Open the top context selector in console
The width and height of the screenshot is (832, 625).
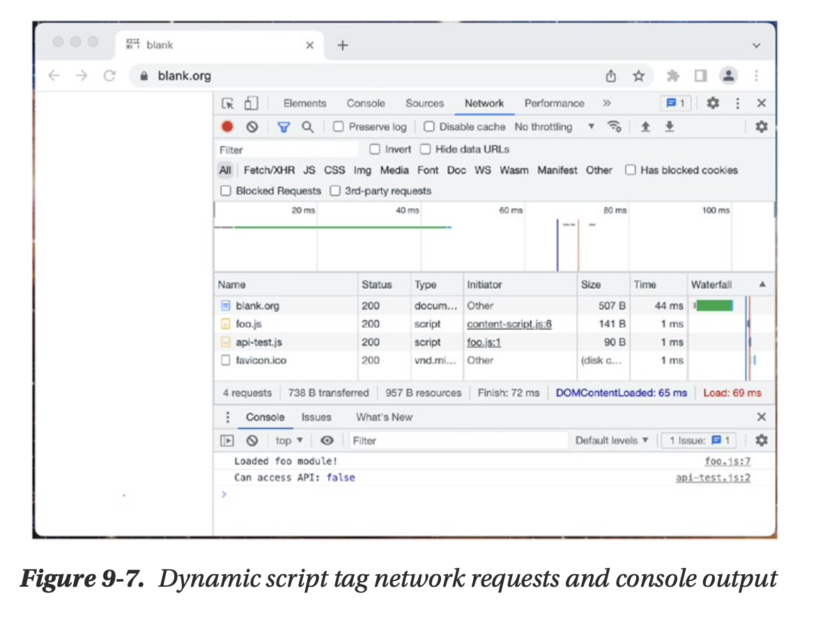click(x=289, y=441)
